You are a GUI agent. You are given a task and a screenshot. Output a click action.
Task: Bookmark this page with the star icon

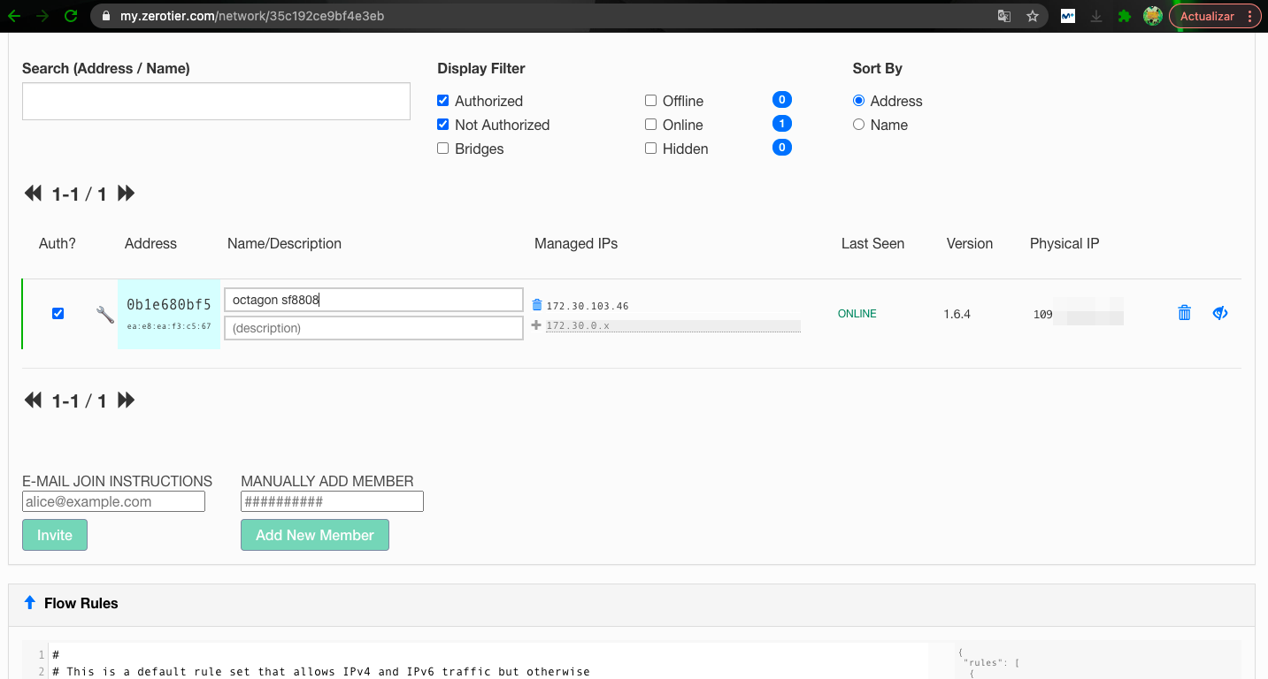(1032, 16)
